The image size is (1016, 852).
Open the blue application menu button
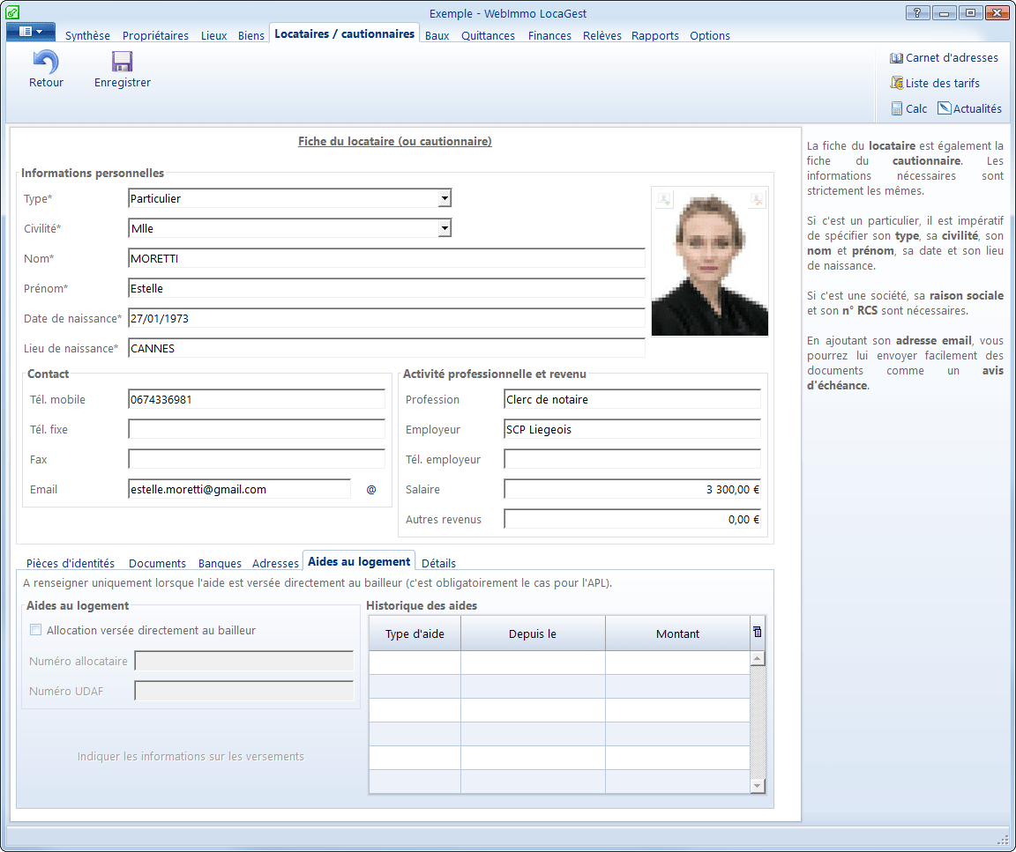pyautogui.click(x=31, y=32)
